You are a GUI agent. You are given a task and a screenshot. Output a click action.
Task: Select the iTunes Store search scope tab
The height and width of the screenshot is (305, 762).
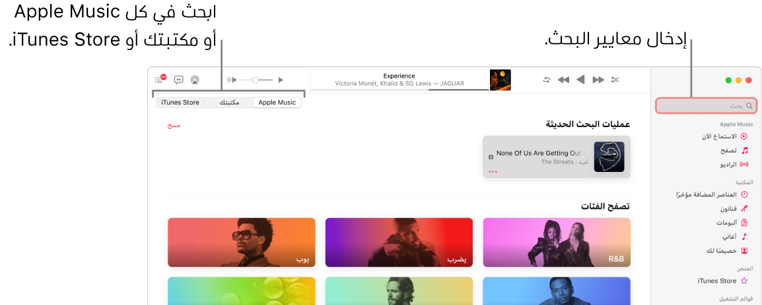180,102
